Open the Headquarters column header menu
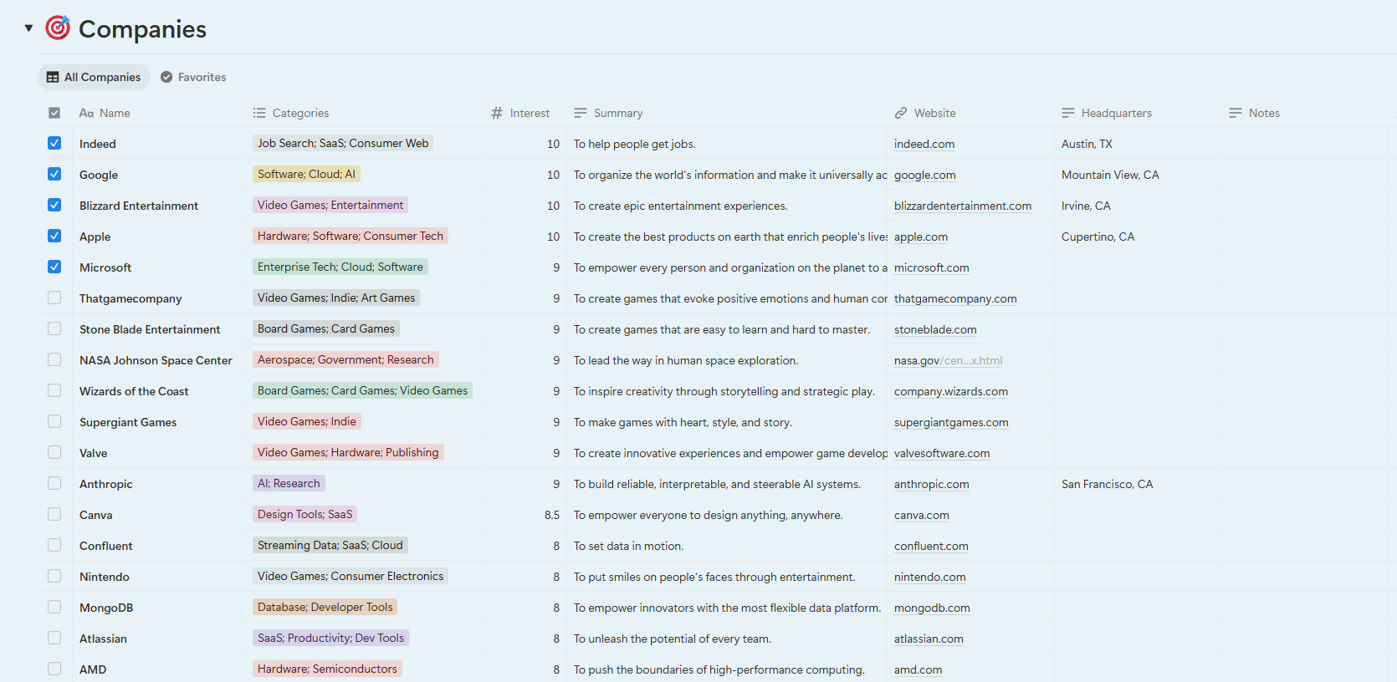Viewport: 1397px width, 682px height. (x=1116, y=113)
